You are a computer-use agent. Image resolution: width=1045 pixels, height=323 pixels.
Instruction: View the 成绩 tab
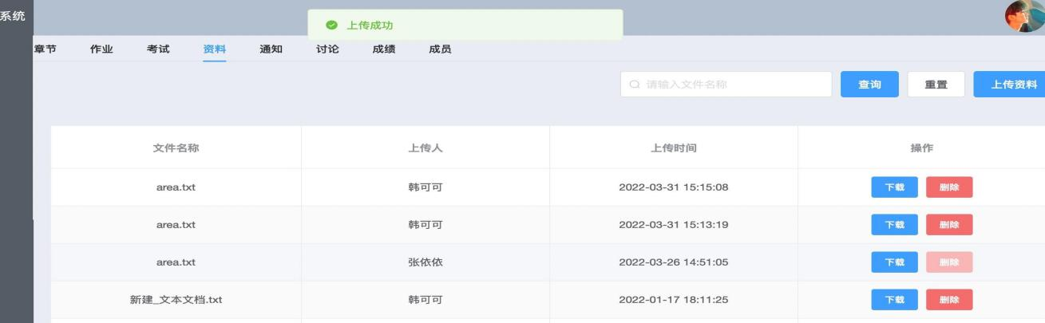384,49
